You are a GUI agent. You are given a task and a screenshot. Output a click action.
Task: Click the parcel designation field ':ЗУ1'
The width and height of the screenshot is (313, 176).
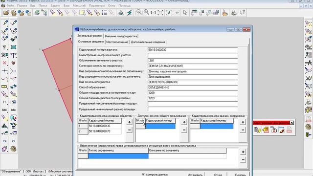[193, 61]
